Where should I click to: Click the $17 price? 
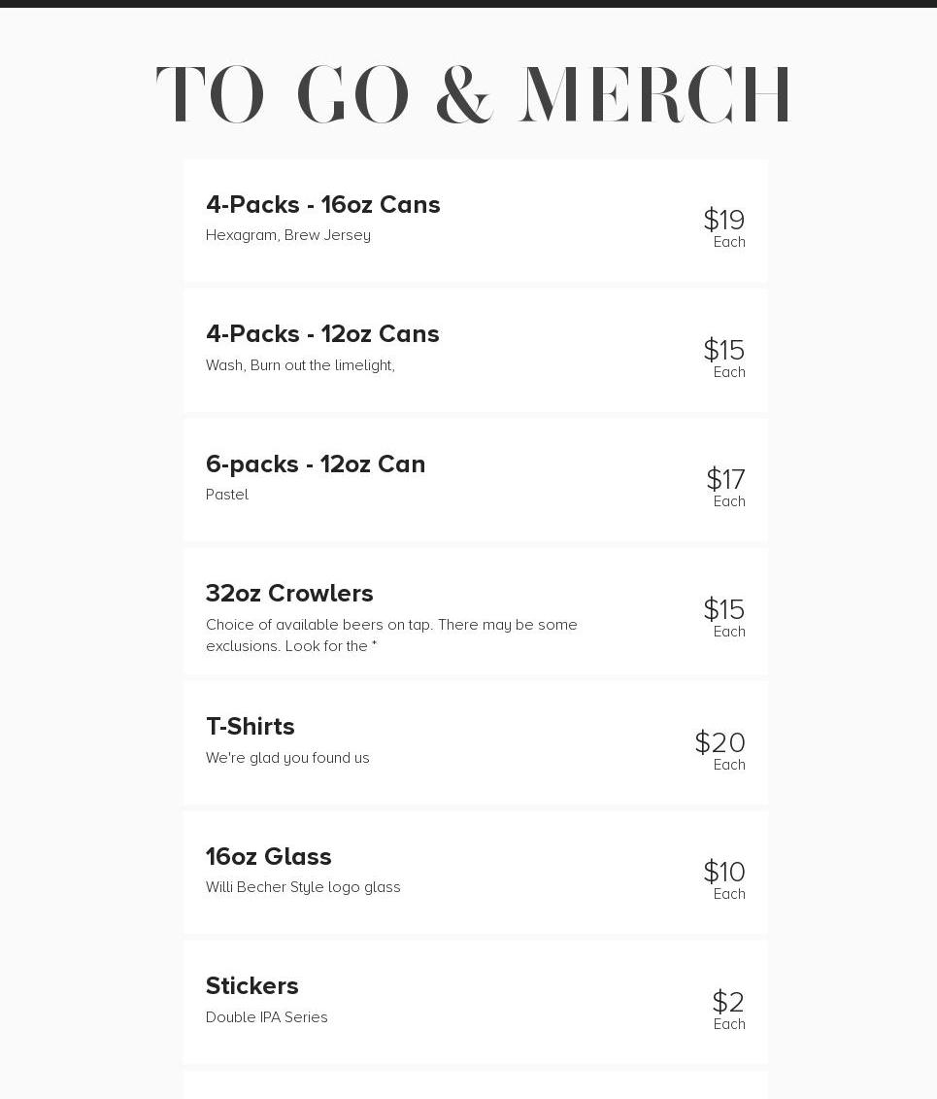point(725,479)
